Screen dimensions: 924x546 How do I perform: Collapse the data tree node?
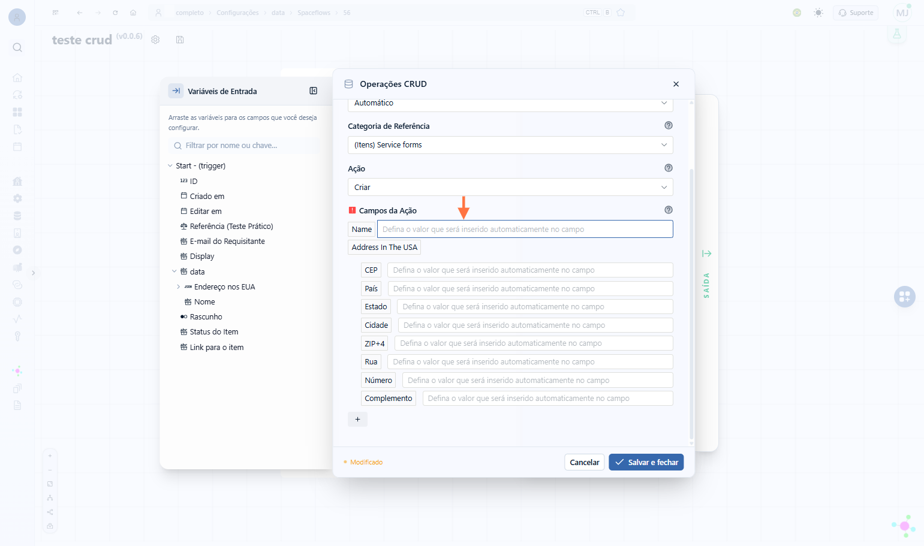[x=174, y=272]
